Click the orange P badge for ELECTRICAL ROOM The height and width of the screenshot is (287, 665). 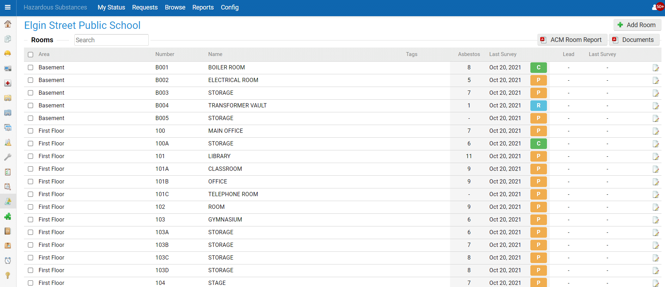pos(538,80)
